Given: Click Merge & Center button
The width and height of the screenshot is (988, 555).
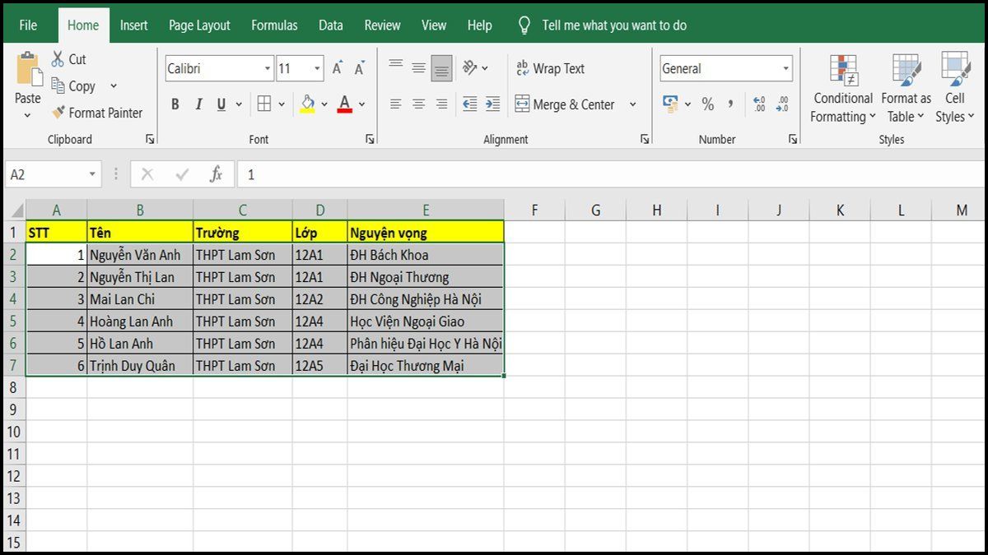Looking at the screenshot, I should 565,104.
